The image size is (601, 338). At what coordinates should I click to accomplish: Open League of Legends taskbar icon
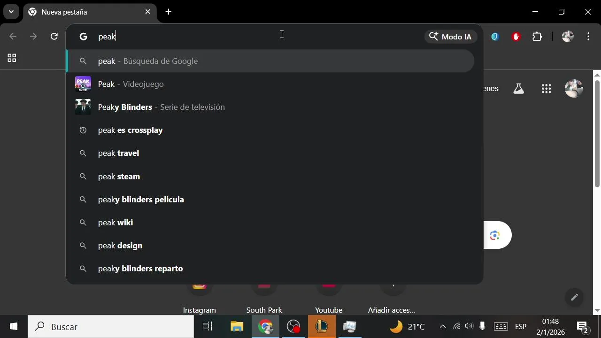pyautogui.click(x=322, y=327)
